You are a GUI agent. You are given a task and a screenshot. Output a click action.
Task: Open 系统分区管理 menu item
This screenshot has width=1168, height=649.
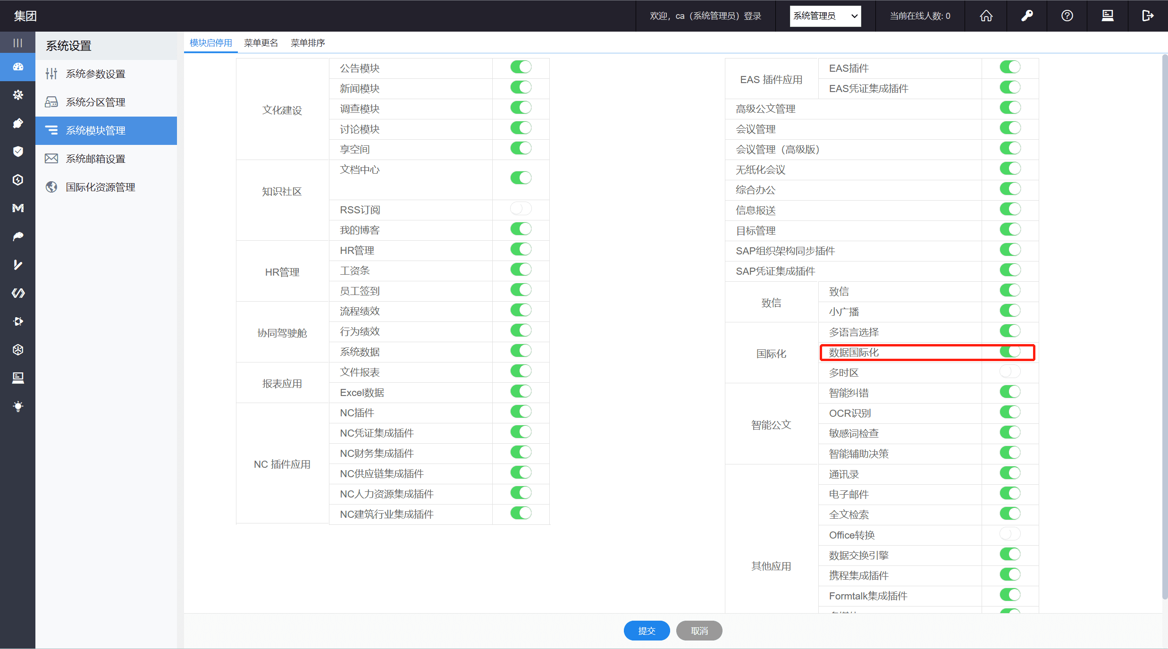(x=106, y=102)
